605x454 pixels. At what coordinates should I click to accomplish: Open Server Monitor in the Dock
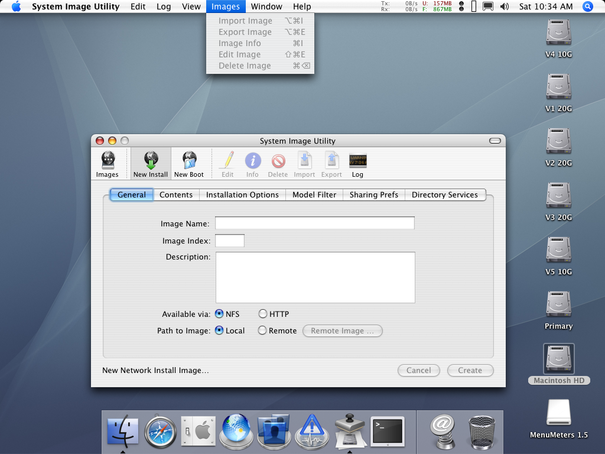(312, 431)
